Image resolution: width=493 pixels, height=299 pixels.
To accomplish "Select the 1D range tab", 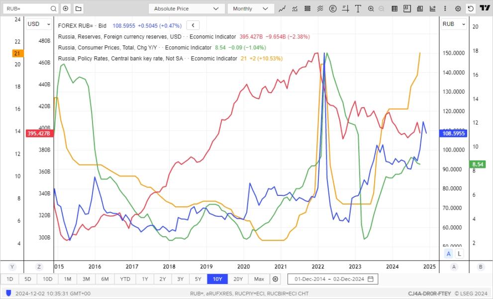I will (x=10, y=279).
